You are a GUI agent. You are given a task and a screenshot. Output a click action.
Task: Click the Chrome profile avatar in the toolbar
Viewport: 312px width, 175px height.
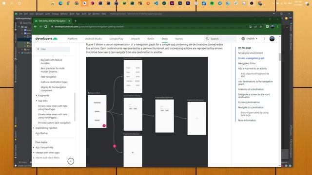pyautogui.click(x=273, y=27)
